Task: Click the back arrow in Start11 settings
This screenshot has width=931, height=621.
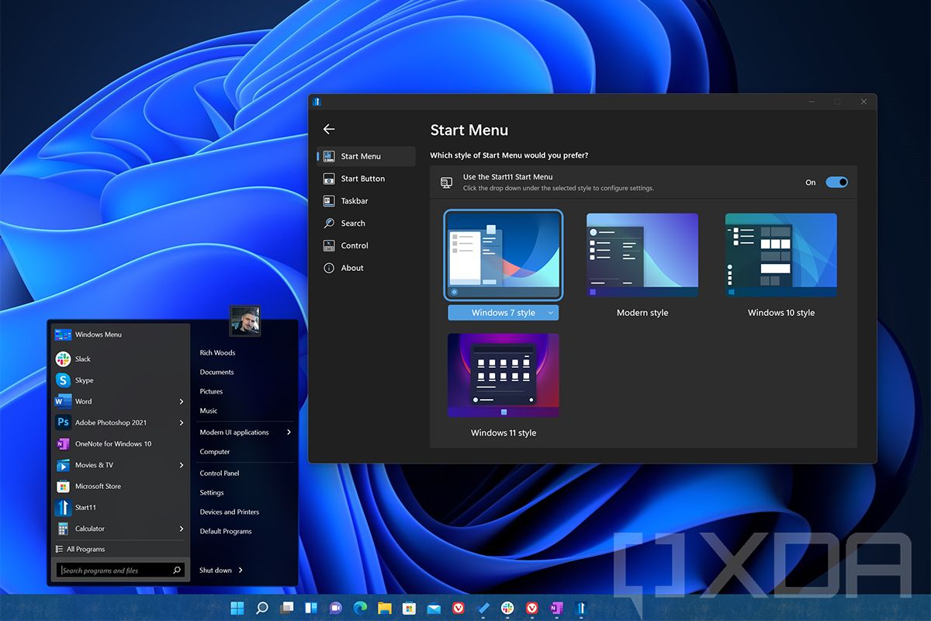Action: click(x=329, y=130)
